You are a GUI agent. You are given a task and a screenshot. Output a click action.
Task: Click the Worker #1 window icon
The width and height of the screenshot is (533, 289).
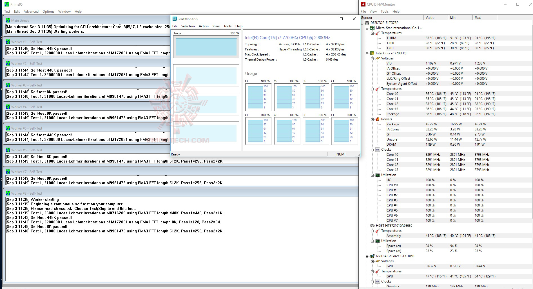(8, 42)
